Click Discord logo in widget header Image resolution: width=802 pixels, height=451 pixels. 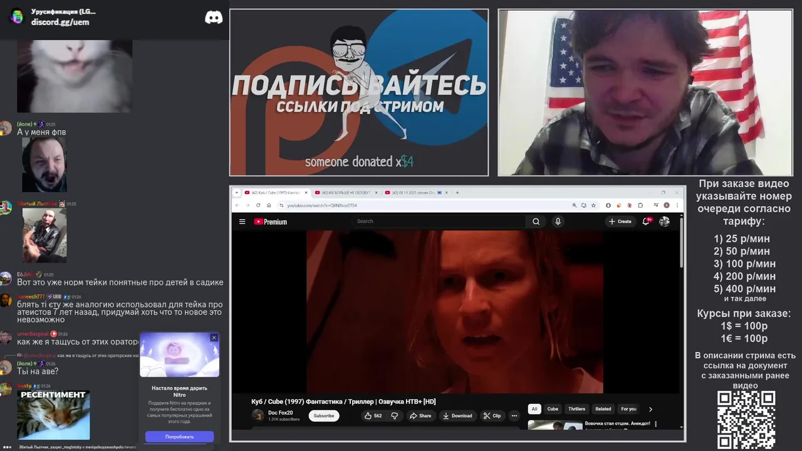214,18
